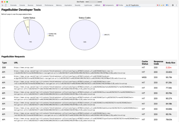
Task: Click the Response Code column header
Action: tap(158, 63)
